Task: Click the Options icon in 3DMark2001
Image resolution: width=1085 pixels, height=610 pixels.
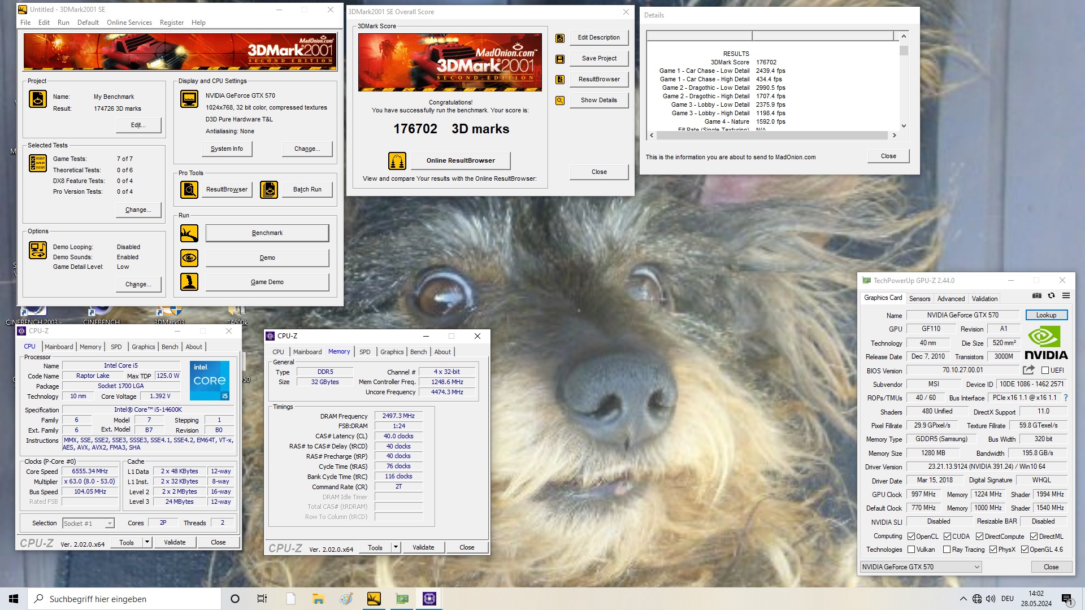Action: pyautogui.click(x=38, y=250)
